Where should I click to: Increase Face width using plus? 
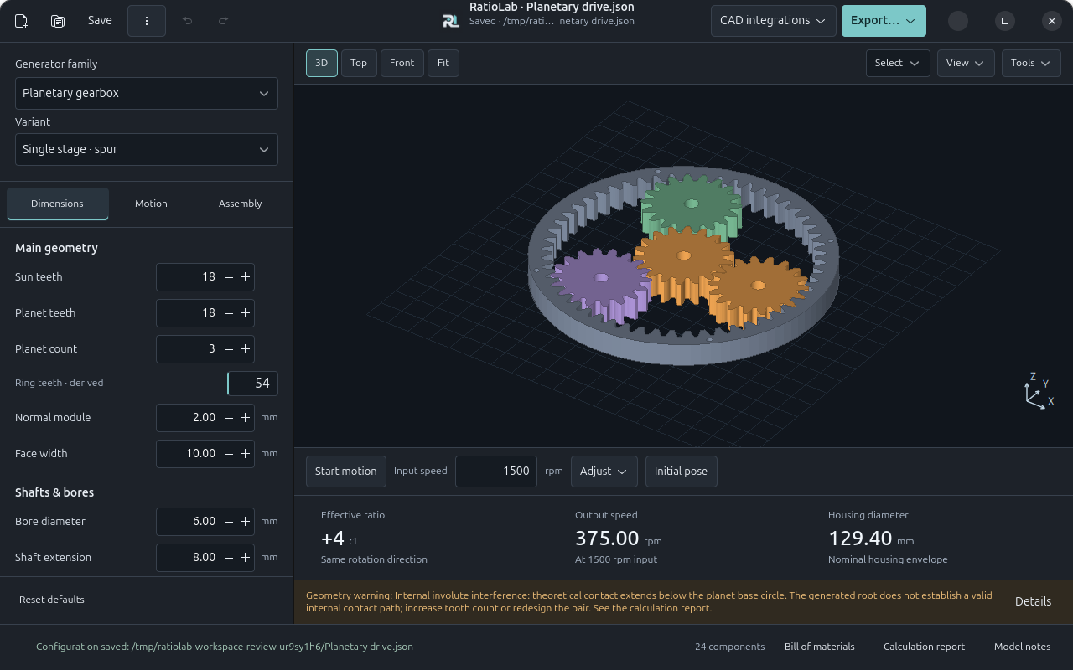click(245, 454)
